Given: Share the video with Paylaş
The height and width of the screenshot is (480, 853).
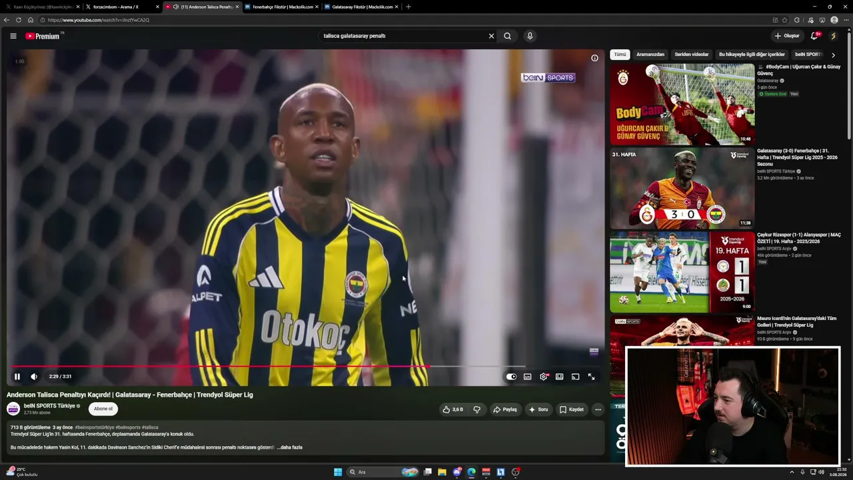Looking at the screenshot, I should (504, 409).
